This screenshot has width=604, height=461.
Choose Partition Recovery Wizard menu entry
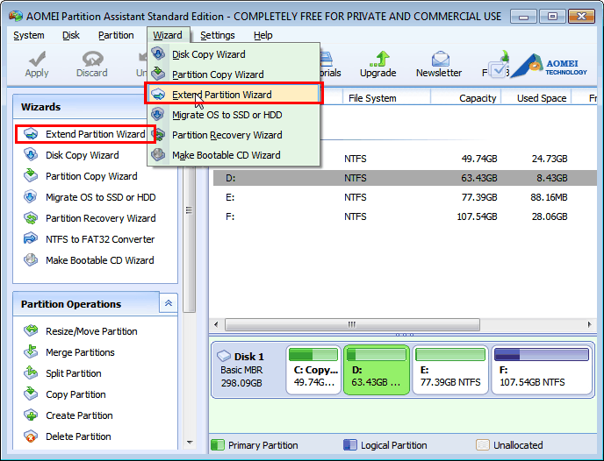point(234,135)
